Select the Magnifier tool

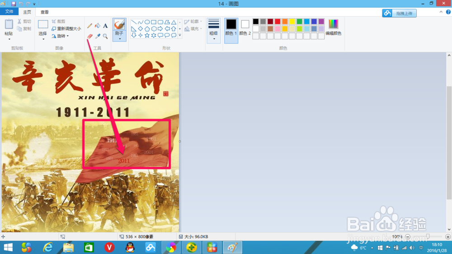point(105,36)
